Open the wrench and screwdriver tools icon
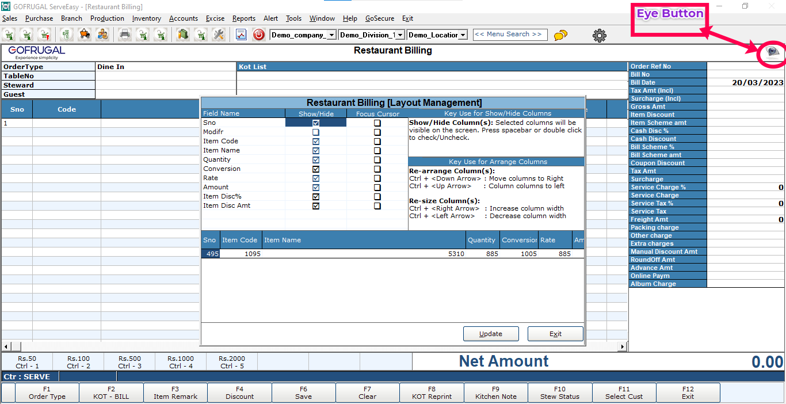The image size is (786, 404). point(219,35)
